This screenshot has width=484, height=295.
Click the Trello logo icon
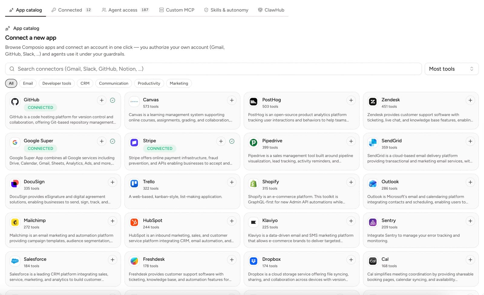[134, 183]
